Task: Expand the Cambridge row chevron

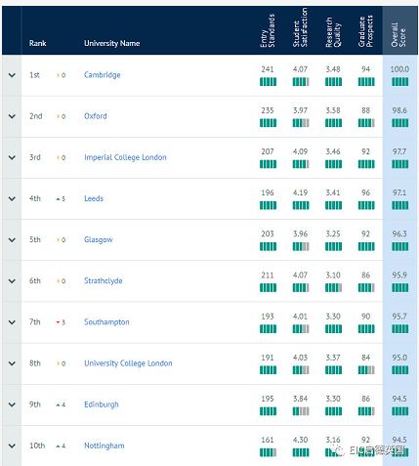Action: tap(12, 75)
